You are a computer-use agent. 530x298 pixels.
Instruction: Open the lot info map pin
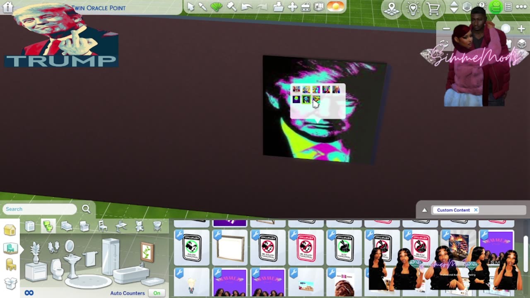click(x=392, y=9)
